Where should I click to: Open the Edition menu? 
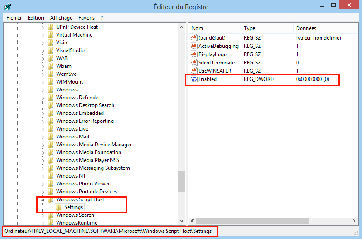(x=36, y=18)
